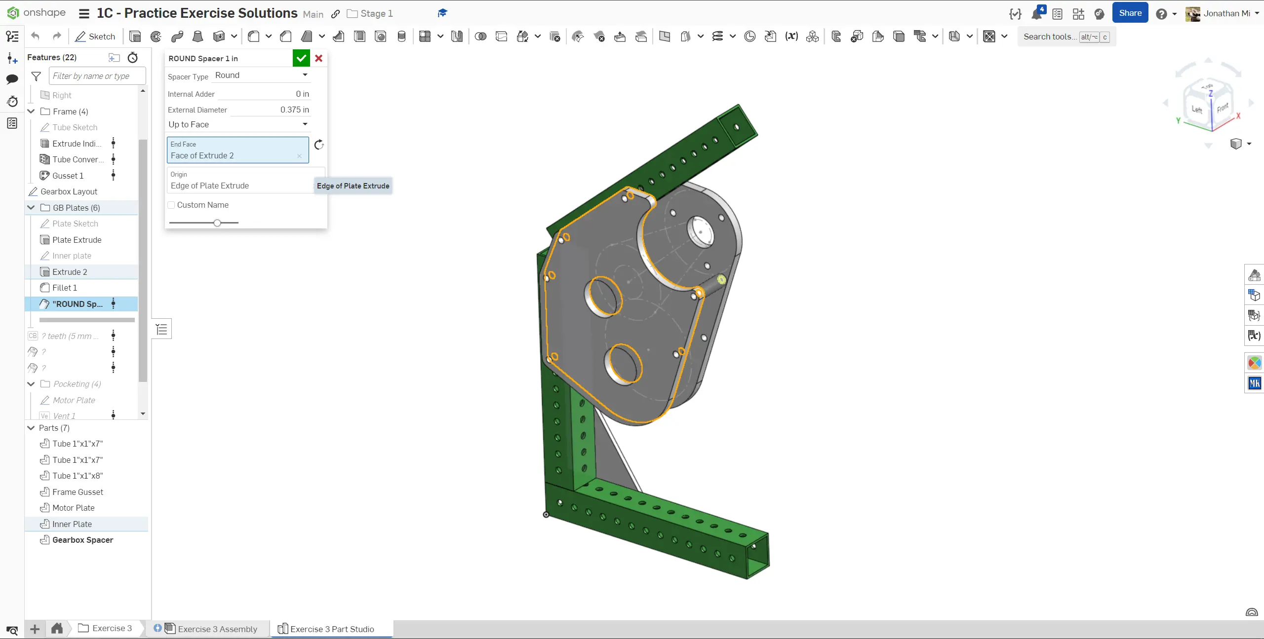Open the Up to Face dropdown
1264x639 pixels.
point(238,124)
